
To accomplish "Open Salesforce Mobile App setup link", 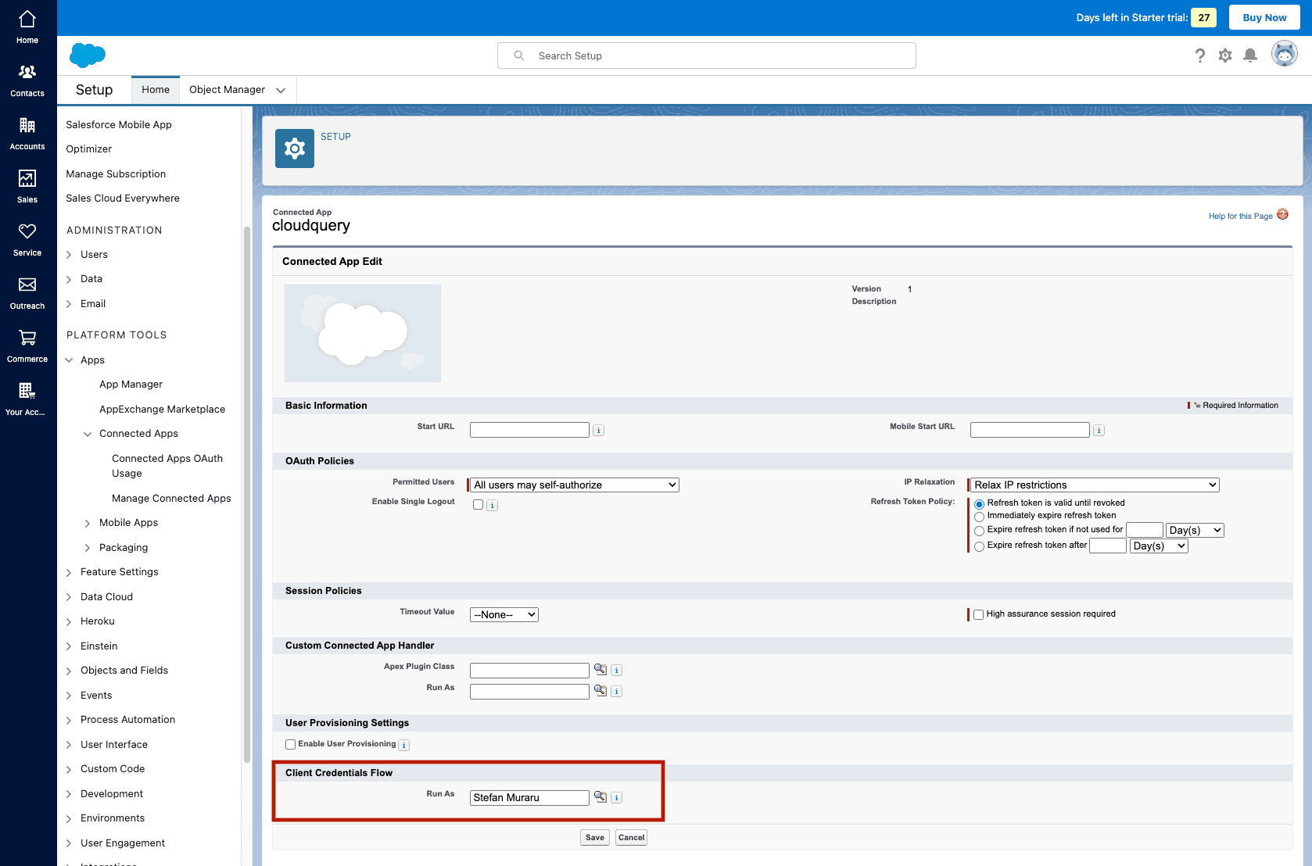I will tap(119, 125).
